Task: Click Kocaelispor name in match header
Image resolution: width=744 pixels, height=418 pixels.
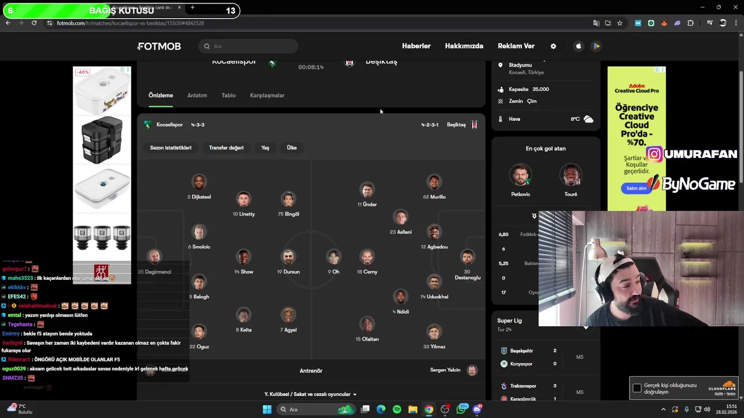Action: pos(234,62)
